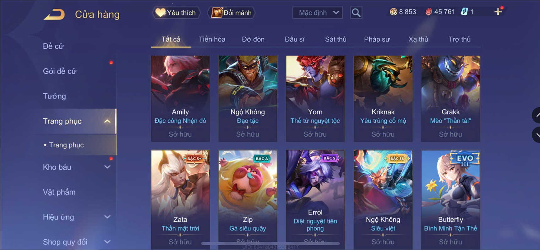Expand the Kho báu sidebar section

coord(107,167)
